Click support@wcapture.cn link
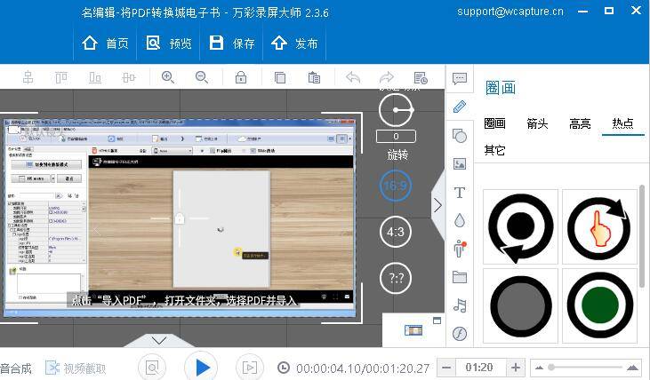650x380 pixels. [510, 12]
